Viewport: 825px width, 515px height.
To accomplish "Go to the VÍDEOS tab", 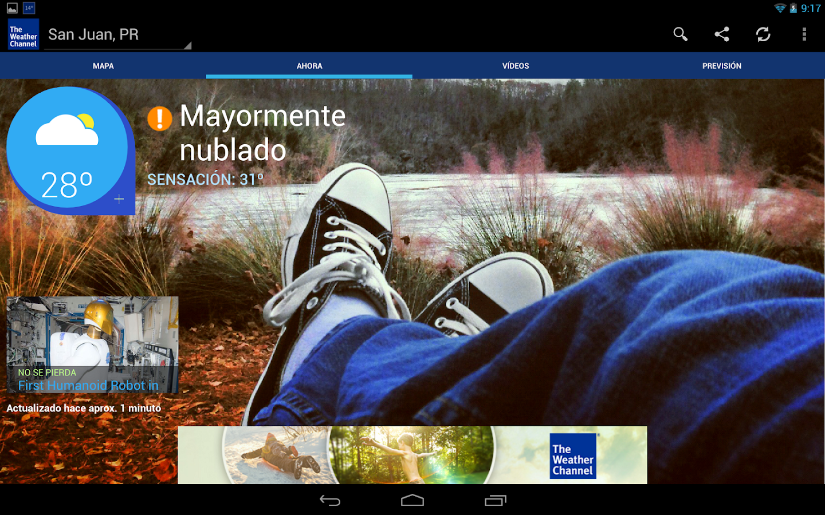I will [x=516, y=66].
